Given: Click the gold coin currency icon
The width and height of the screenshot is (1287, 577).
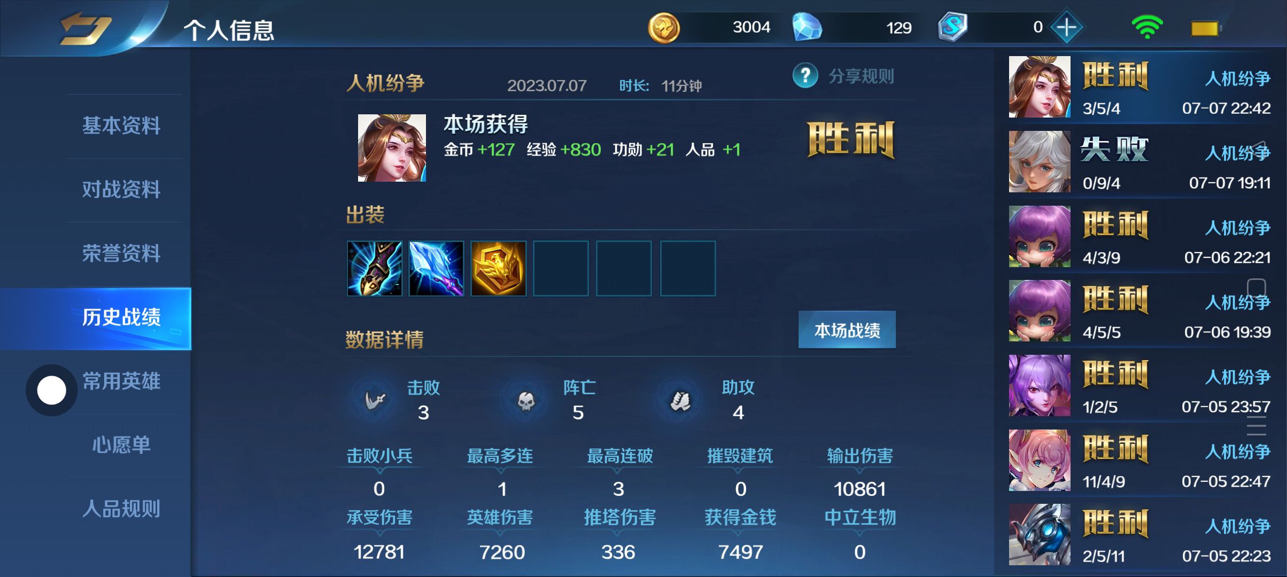Looking at the screenshot, I should 664,27.
